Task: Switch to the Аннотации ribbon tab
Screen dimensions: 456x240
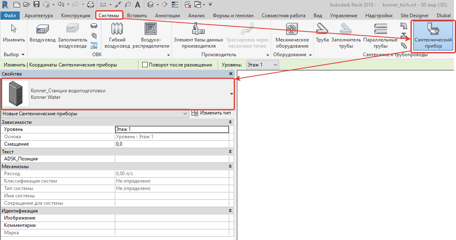Action: click(x=167, y=16)
